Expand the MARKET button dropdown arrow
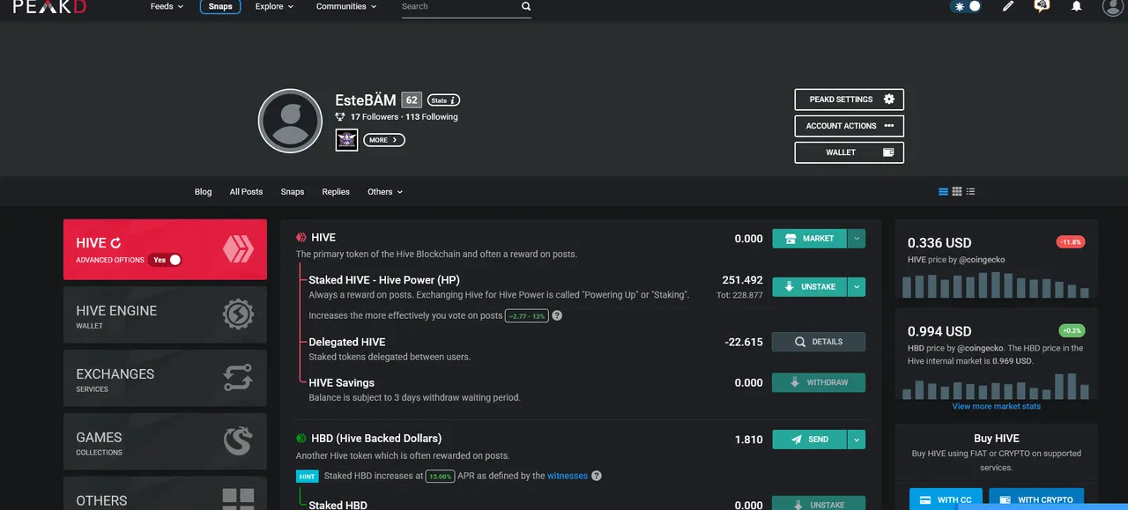Image resolution: width=1128 pixels, height=510 pixels. point(857,239)
